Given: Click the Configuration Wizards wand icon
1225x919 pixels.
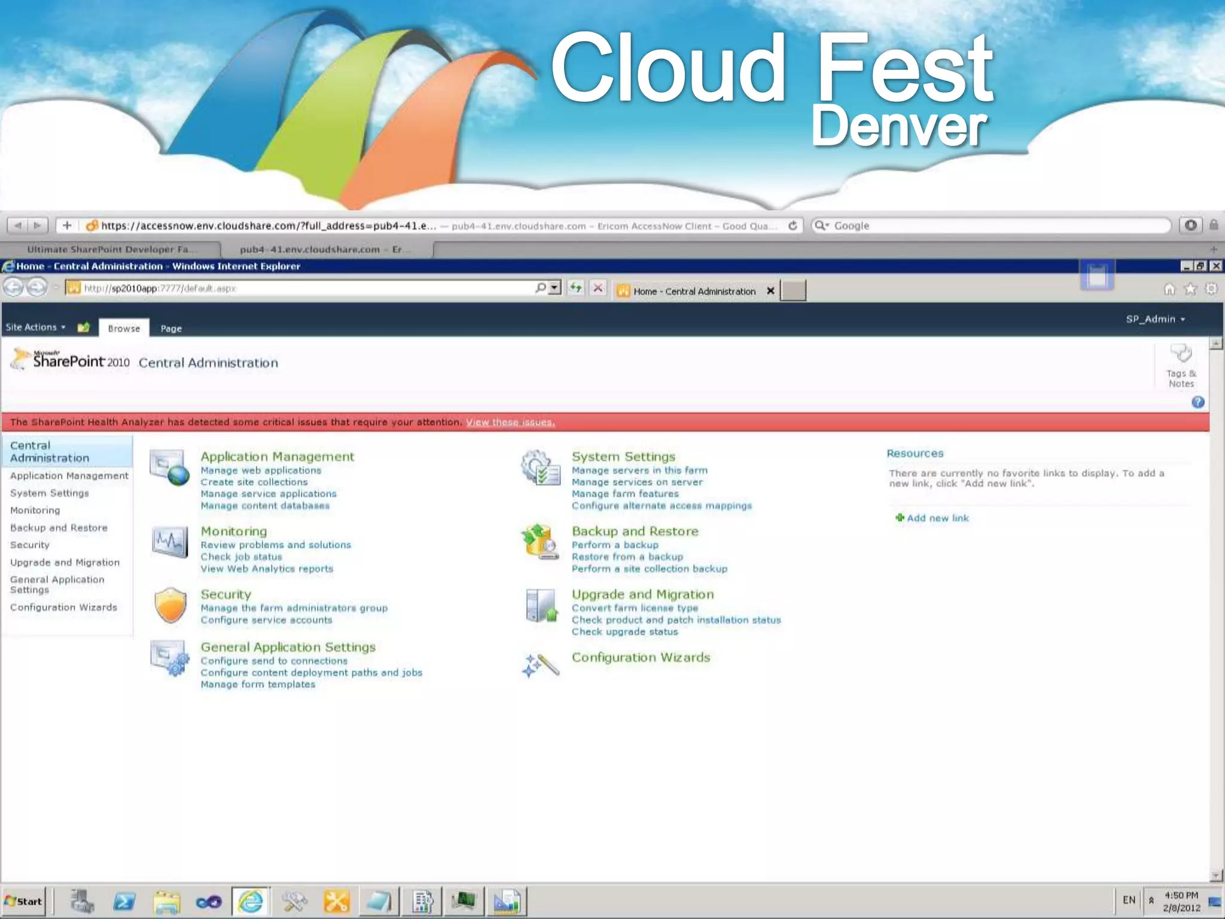Looking at the screenshot, I should [x=541, y=665].
